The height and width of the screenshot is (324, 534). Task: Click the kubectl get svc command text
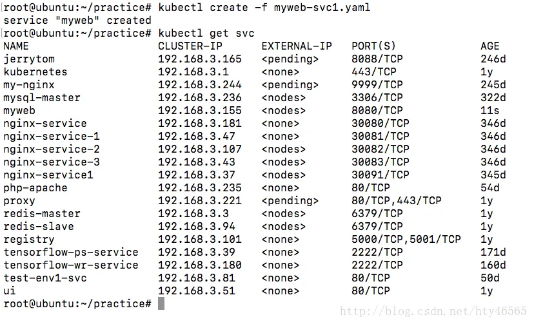click(x=206, y=33)
